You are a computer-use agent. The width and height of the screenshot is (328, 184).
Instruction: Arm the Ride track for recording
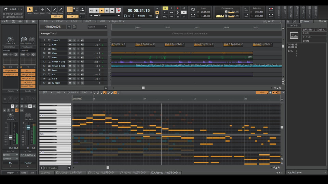point(78,49)
